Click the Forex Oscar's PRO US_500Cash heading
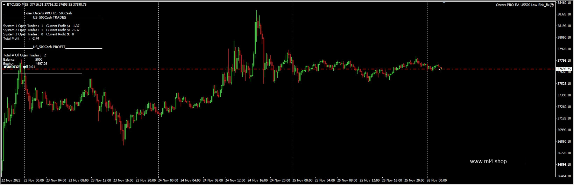Image resolution: width=574 pixels, height=185 pixels. [x=48, y=13]
